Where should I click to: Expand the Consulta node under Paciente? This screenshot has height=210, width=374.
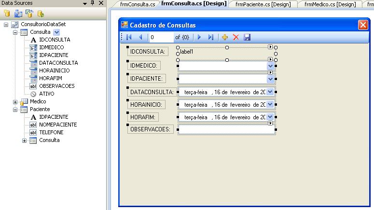point(24,140)
